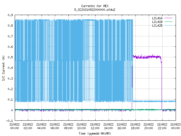Click the purple LCL41A plateau near 0.5 A

point(147,57)
